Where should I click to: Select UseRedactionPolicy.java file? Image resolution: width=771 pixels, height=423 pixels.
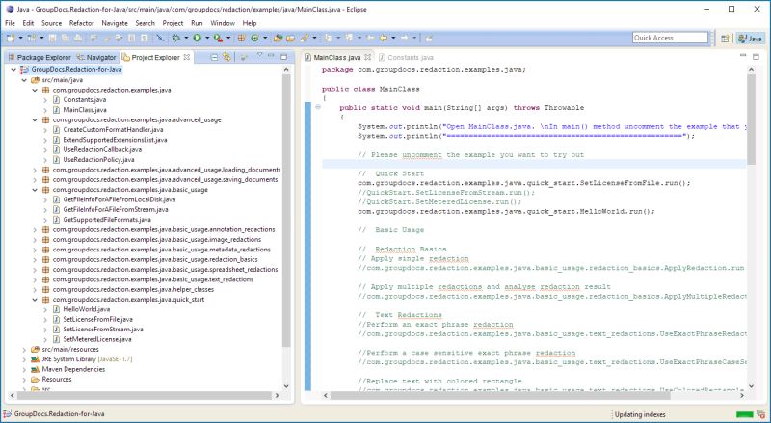click(x=98, y=159)
